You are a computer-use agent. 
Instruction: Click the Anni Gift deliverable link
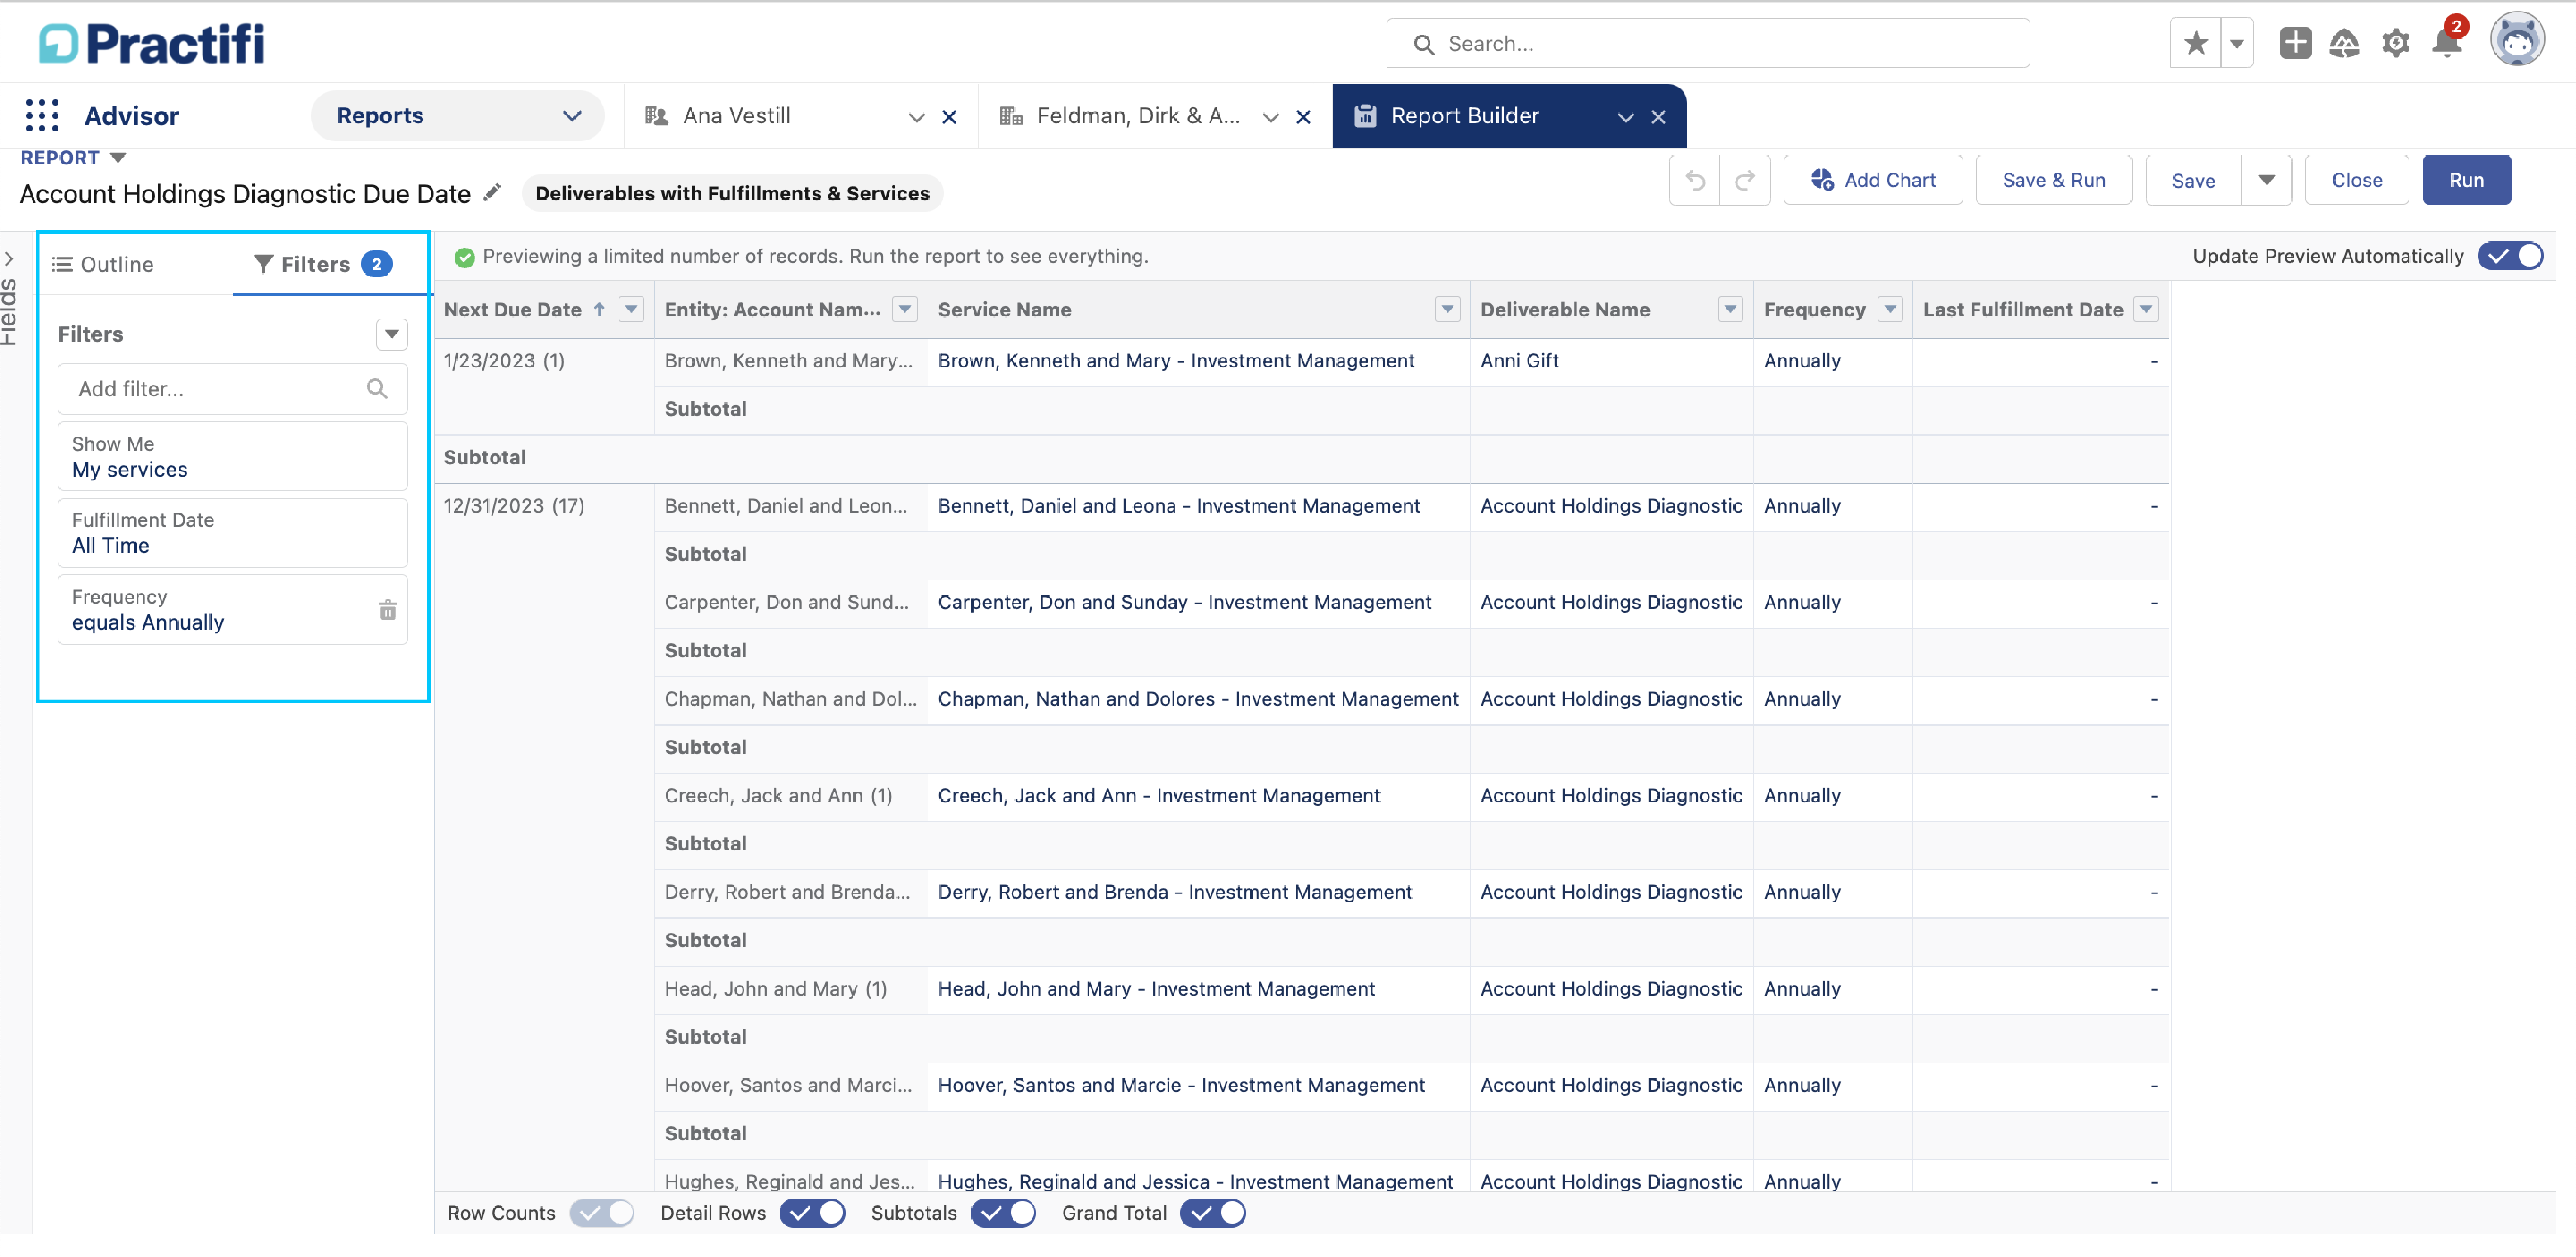pyautogui.click(x=1519, y=361)
